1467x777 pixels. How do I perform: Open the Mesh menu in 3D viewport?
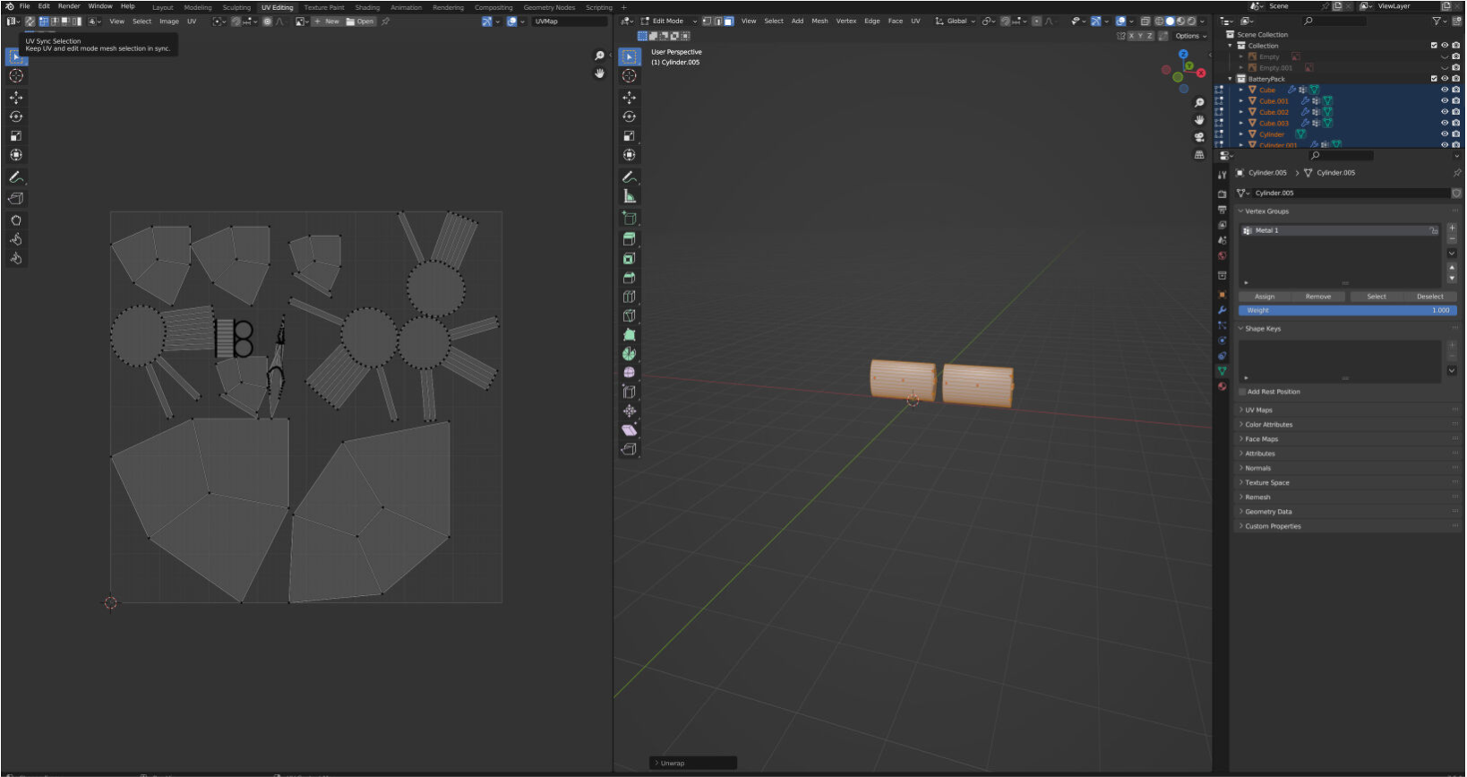pos(819,22)
